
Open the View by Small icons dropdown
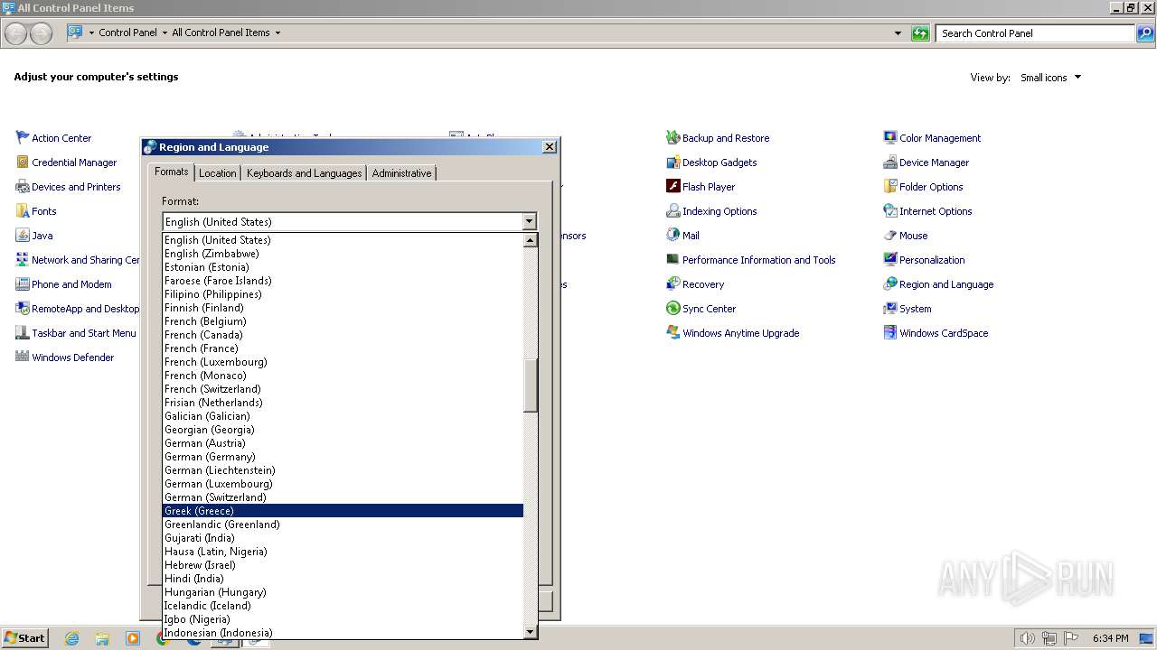pos(1051,78)
